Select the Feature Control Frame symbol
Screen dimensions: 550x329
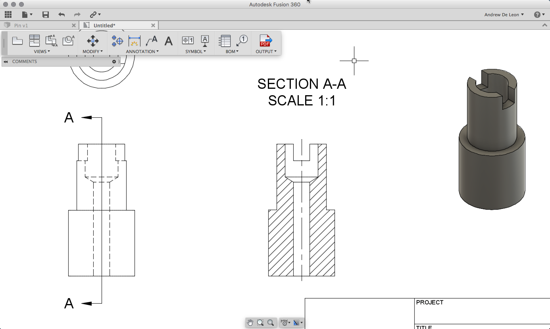point(188,40)
